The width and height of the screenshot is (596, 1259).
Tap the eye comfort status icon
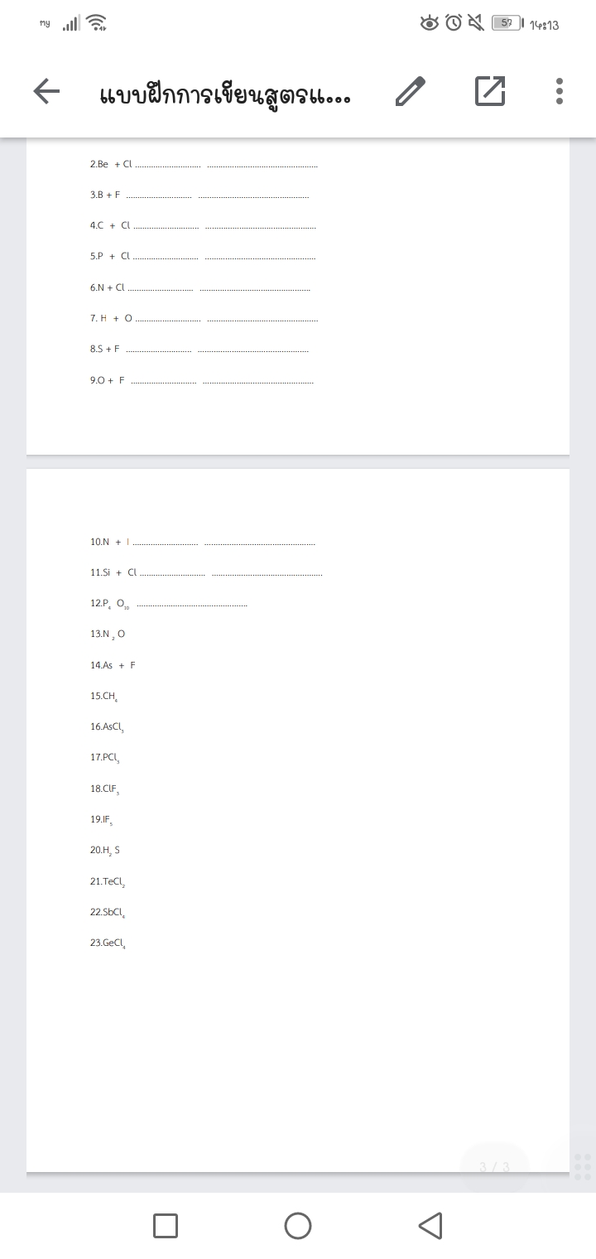click(430, 23)
